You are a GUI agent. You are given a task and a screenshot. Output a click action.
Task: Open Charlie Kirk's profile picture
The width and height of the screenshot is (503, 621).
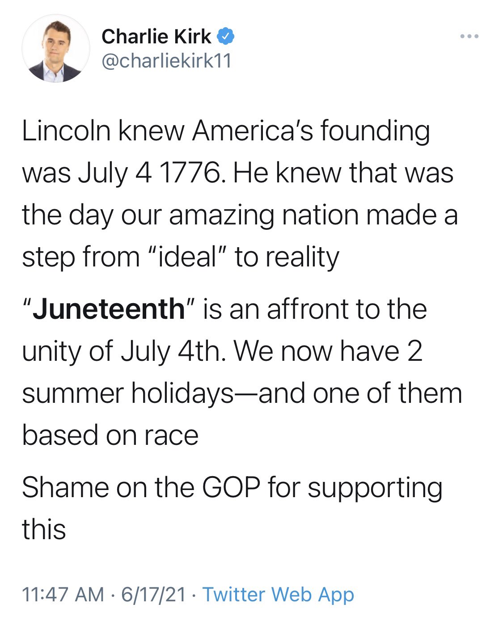pyautogui.click(x=56, y=48)
